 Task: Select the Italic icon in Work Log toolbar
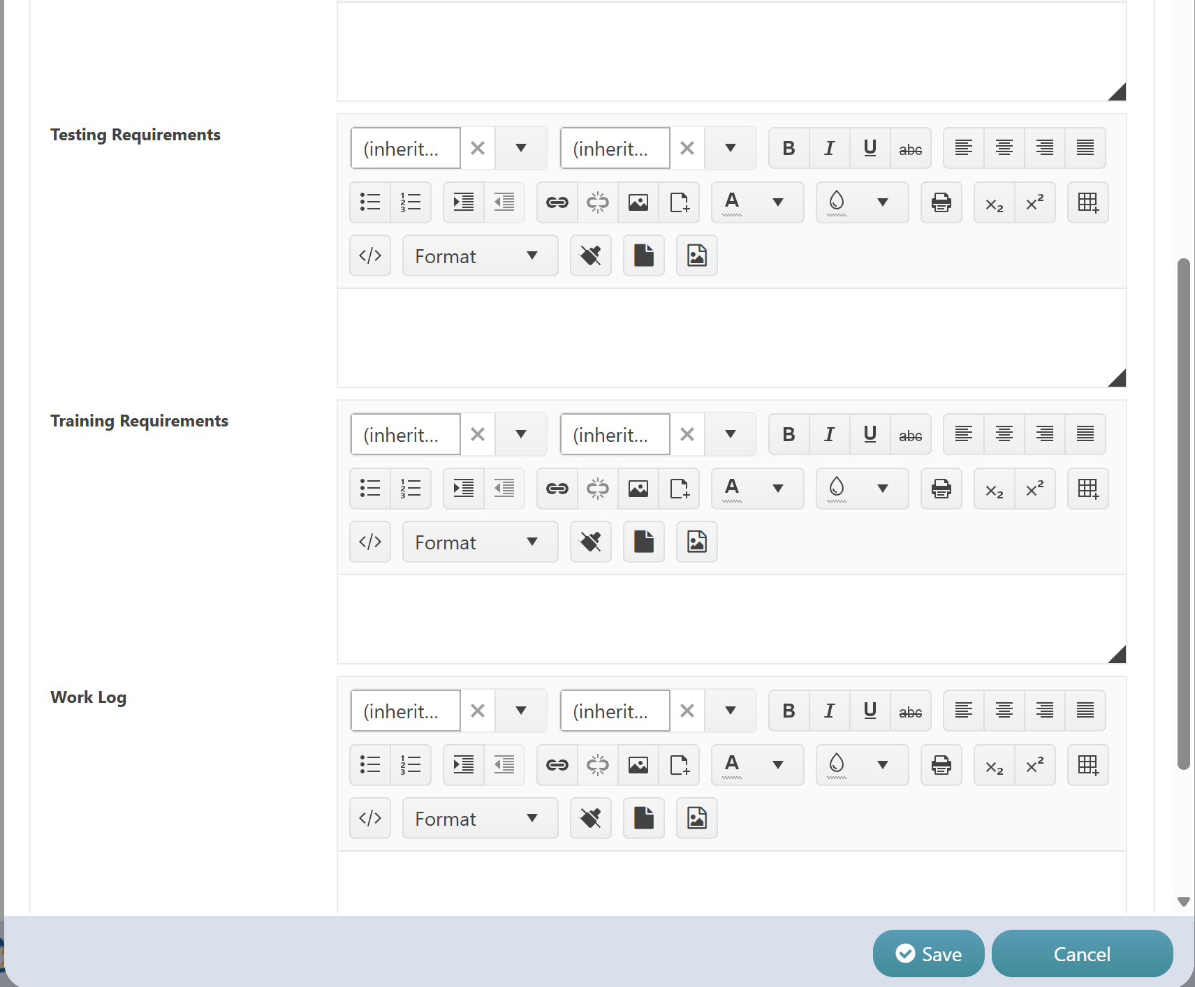click(x=829, y=711)
